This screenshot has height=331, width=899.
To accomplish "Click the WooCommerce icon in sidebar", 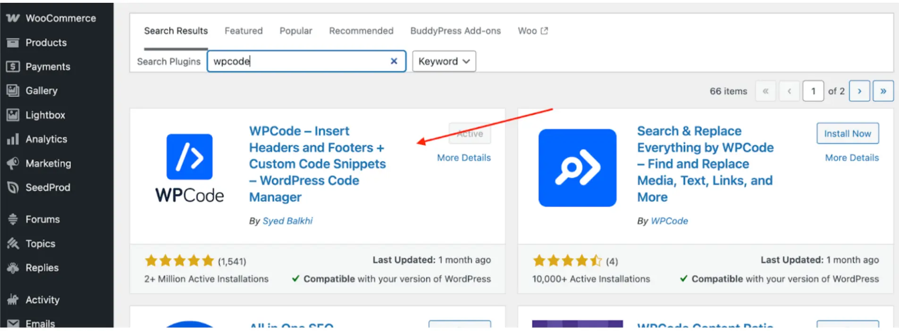I will click(x=13, y=18).
